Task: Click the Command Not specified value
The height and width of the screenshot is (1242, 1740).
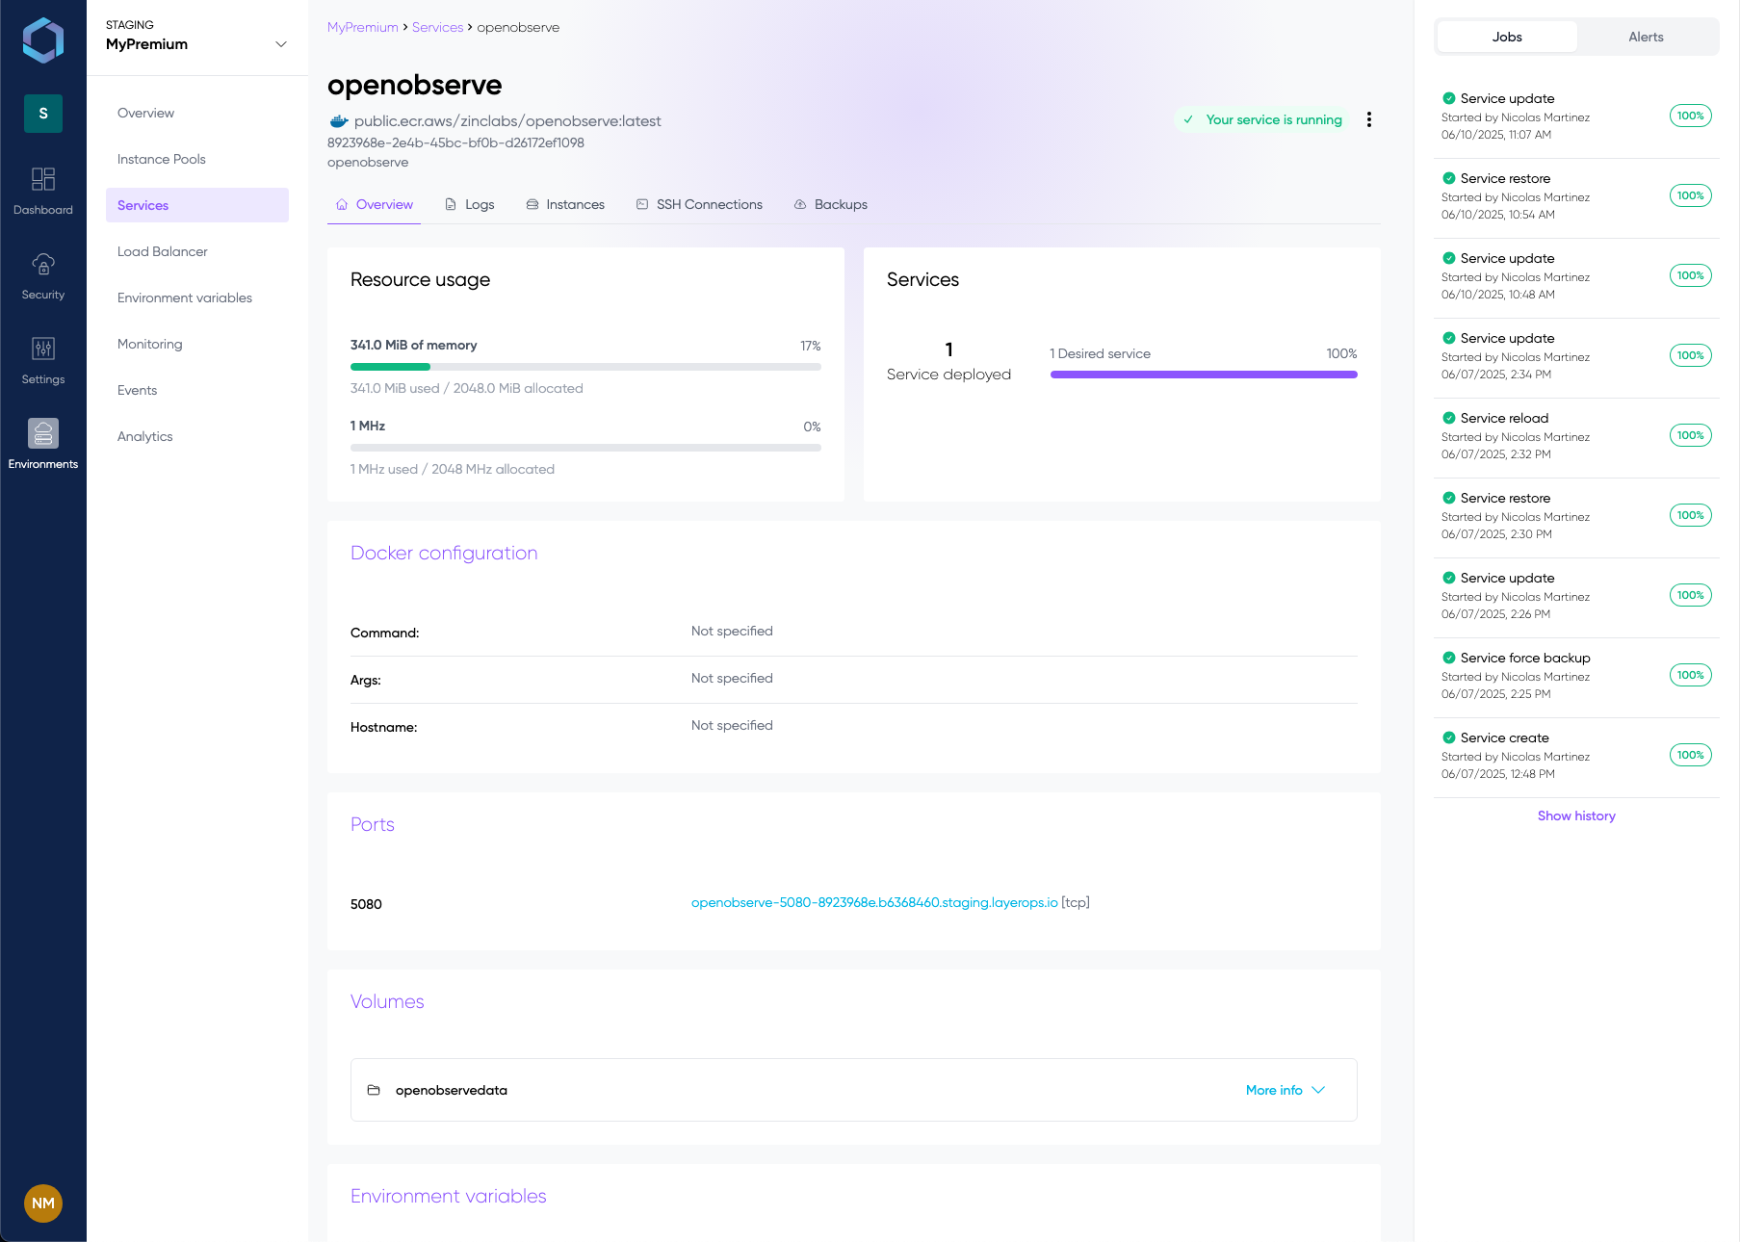Action: (x=732, y=631)
